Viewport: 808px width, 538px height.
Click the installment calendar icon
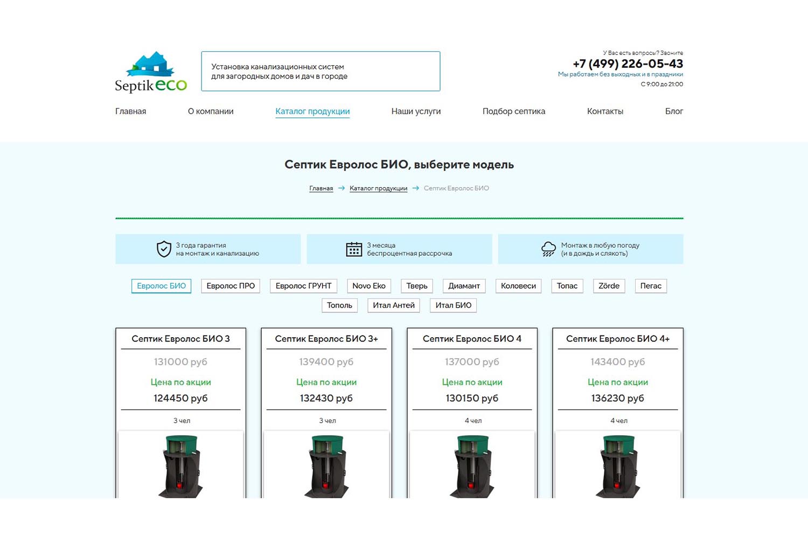point(354,249)
